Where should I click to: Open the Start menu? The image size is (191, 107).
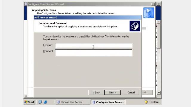[x=30, y=102]
